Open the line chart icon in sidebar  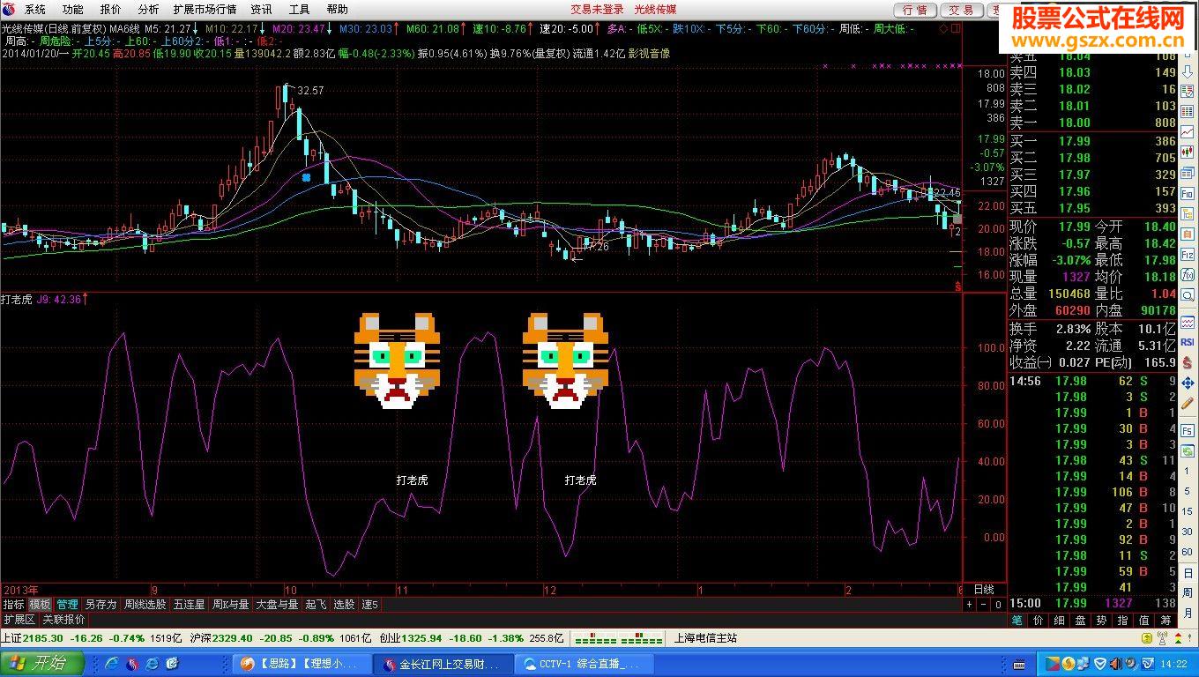click(1187, 131)
